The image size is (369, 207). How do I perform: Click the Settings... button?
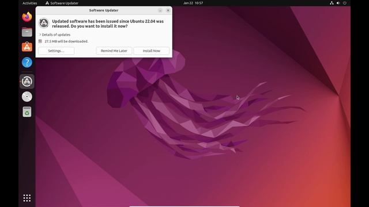click(57, 51)
